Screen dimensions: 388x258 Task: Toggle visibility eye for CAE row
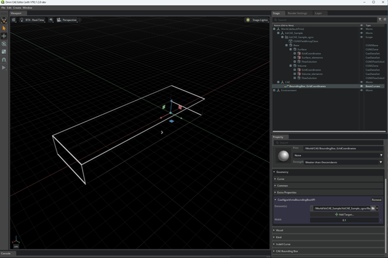click(x=361, y=82)
